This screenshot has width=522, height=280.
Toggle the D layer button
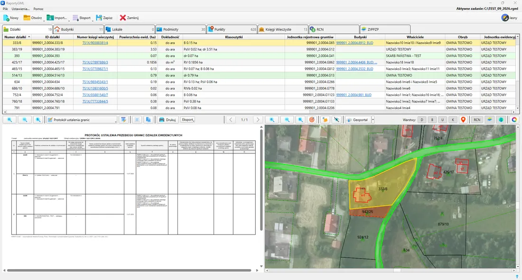click(x=422, y=120)
